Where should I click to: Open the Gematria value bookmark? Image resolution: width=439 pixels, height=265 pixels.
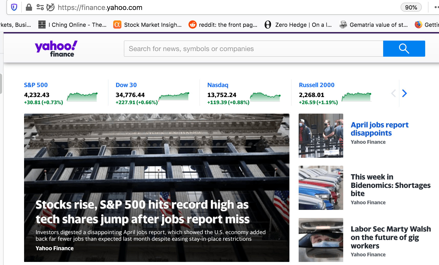[x=373, y=25]
